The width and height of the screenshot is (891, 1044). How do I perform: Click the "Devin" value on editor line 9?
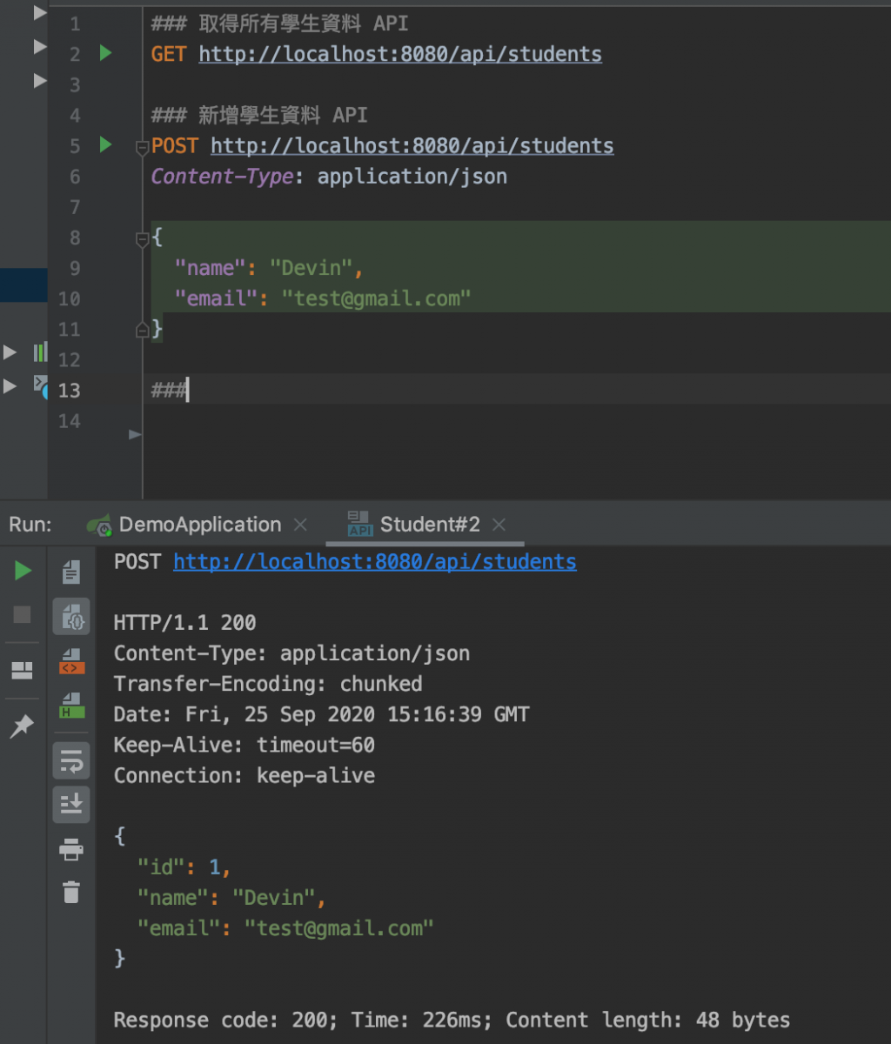click(310, 268)
